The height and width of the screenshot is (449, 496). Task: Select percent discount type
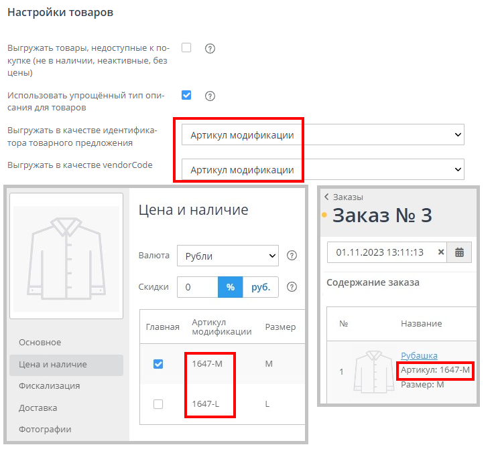pos(230,287)
